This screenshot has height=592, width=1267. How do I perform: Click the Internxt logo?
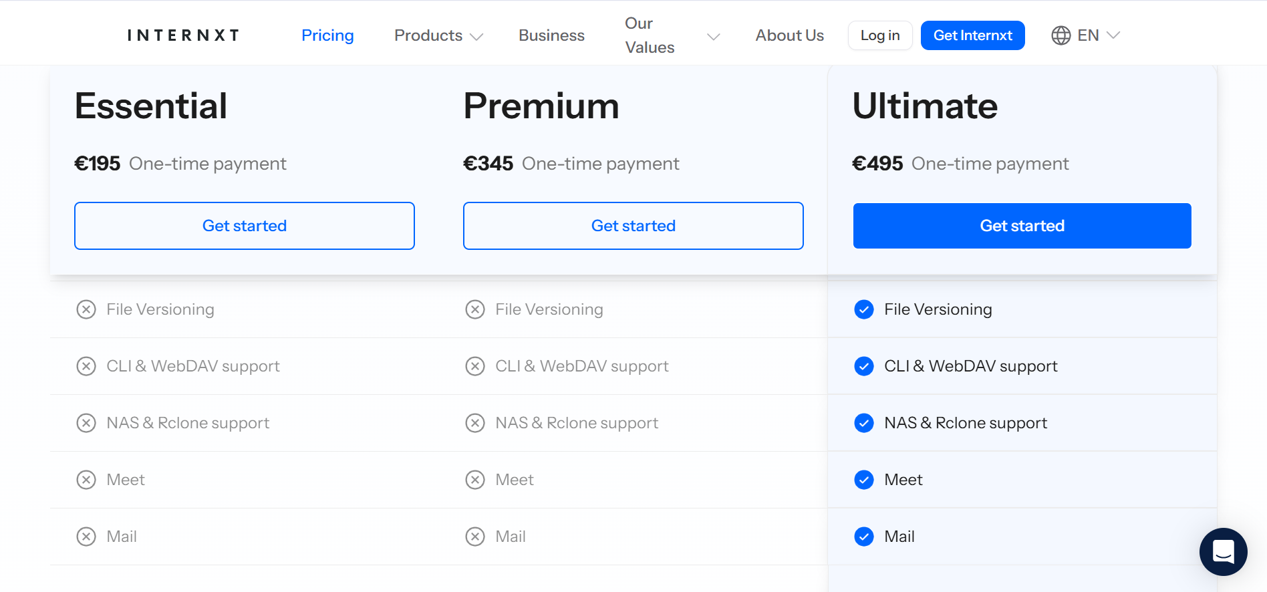pyautogui.click(x=183, y=35)
